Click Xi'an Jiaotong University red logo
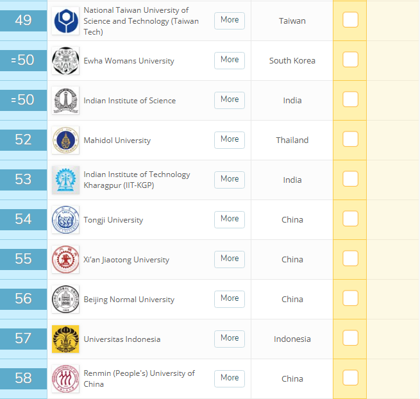The image size is (420, 399). (65, 259)
